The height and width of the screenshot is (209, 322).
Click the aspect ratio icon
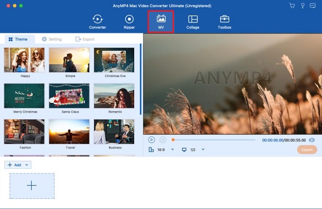point(151,150)
